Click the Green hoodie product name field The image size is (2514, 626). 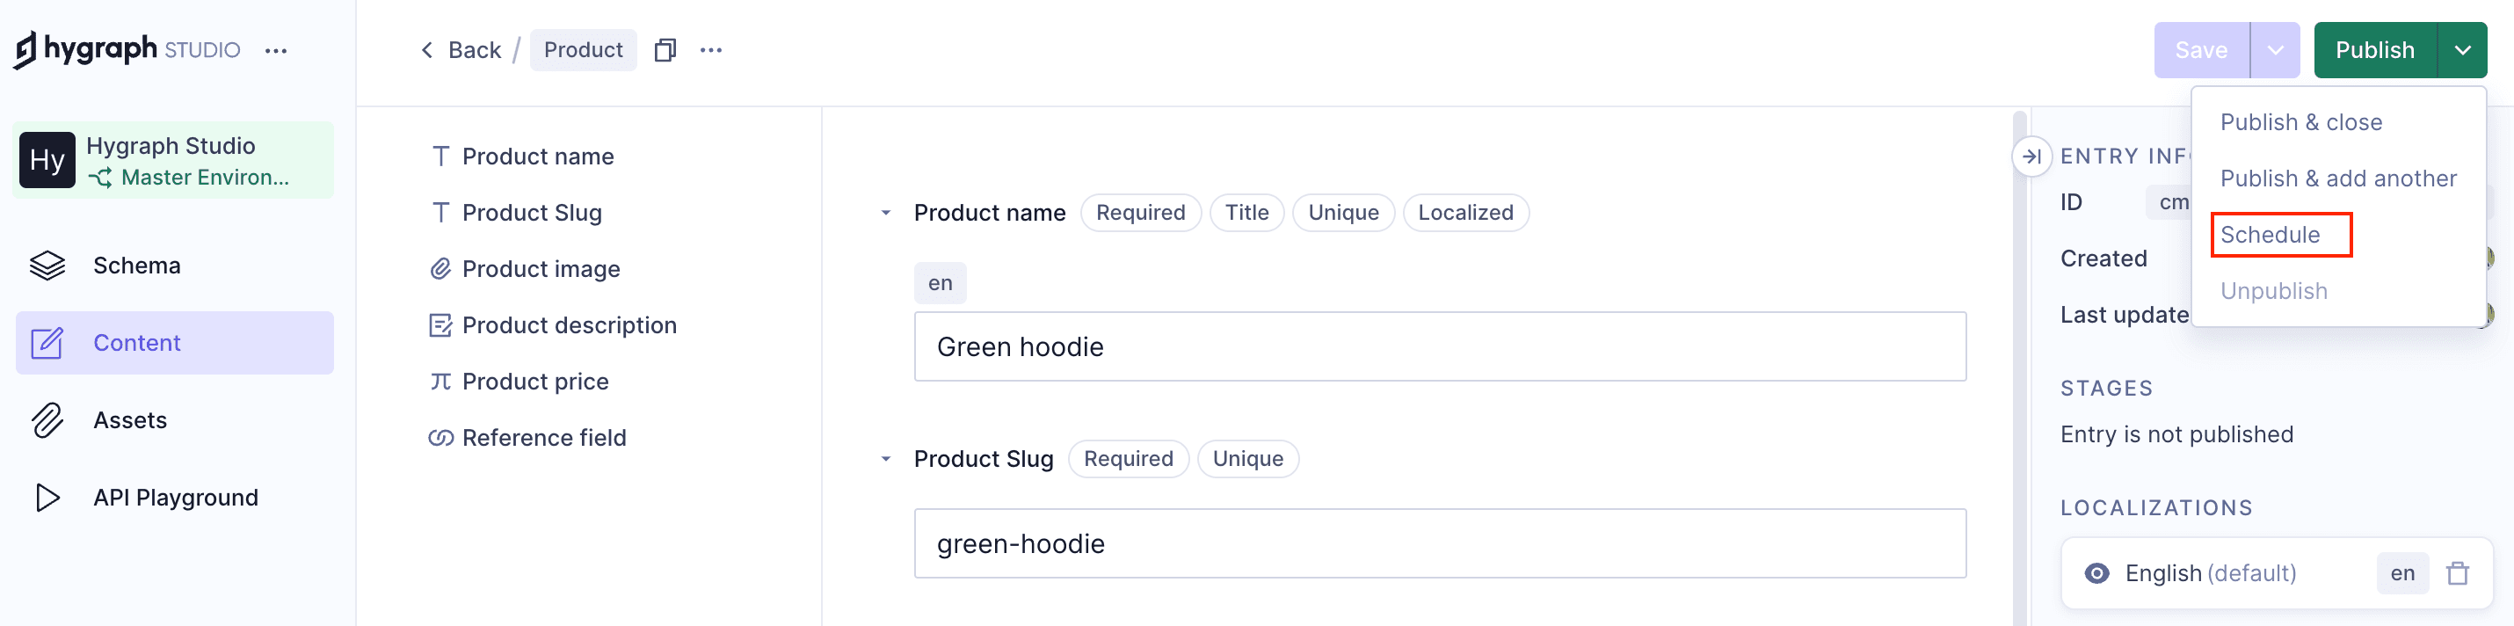coord(1439,346)
